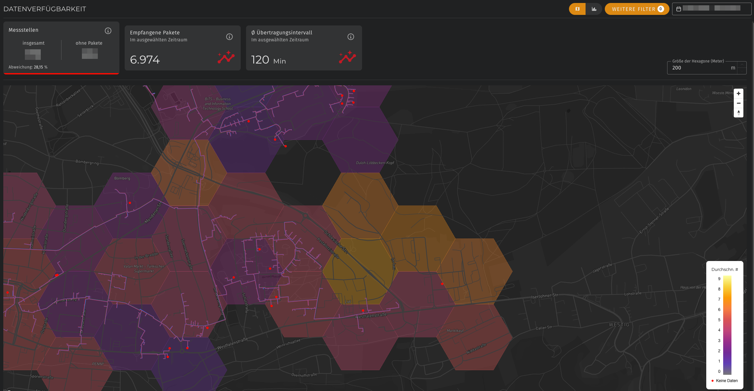Image resolution: width=754 pixels, height=391 pixels.
Task: Zoom out on the map
Action: click(738, 103)
